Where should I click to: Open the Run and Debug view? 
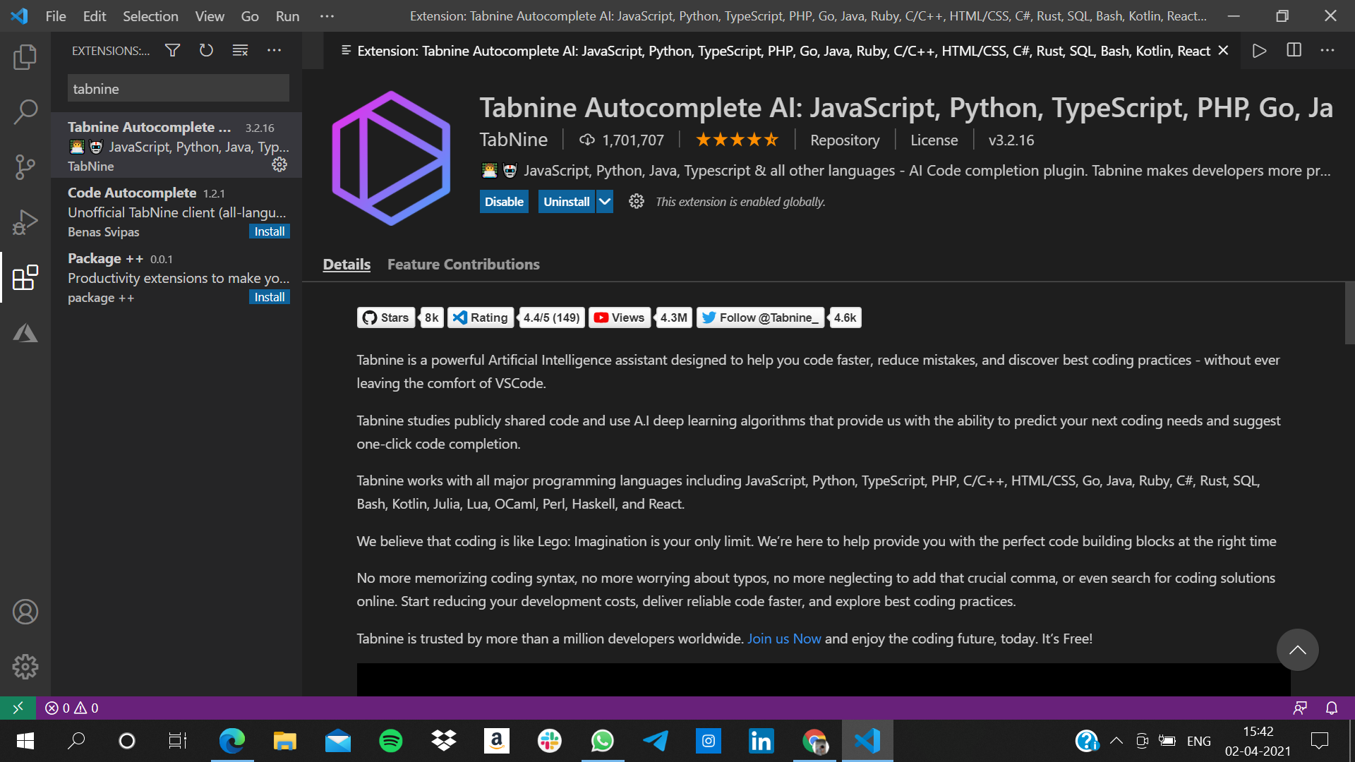[x=25, y=222]
